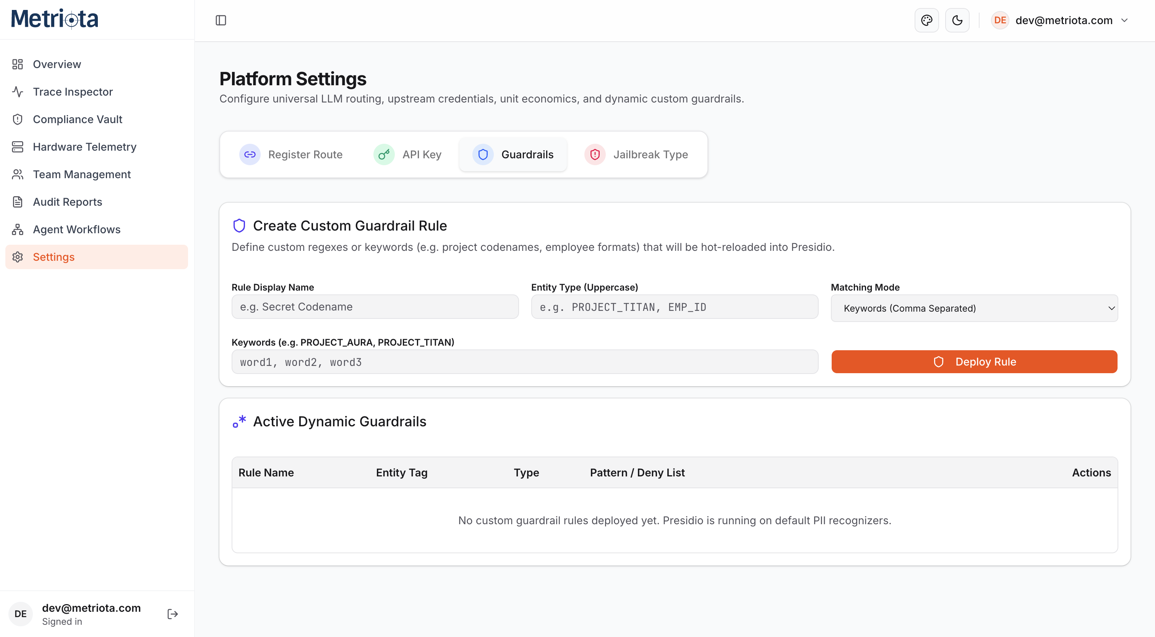
Task: Collapse the sidebar panel toggle icon
Action: [221, 20]
